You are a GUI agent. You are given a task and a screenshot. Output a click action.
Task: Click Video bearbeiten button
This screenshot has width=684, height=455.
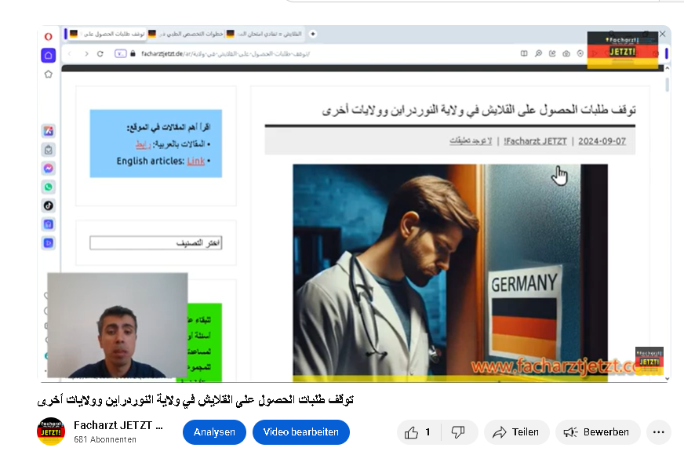[301, 432]
